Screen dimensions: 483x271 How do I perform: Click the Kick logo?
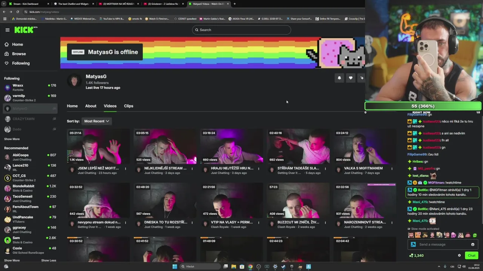coord(26,30)
